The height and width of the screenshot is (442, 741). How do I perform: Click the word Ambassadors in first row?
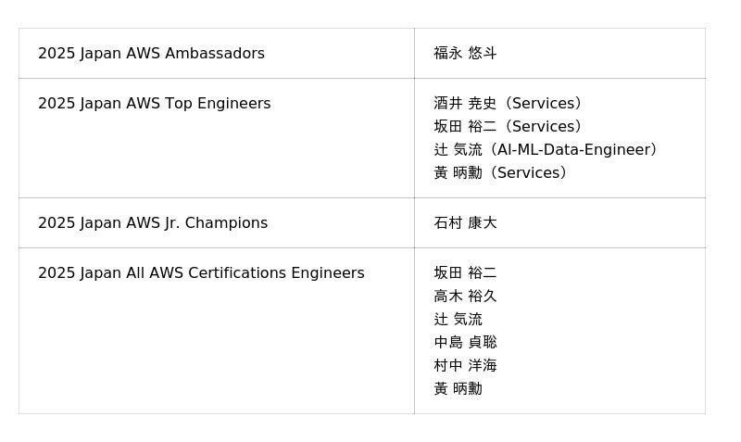[215, 54]
